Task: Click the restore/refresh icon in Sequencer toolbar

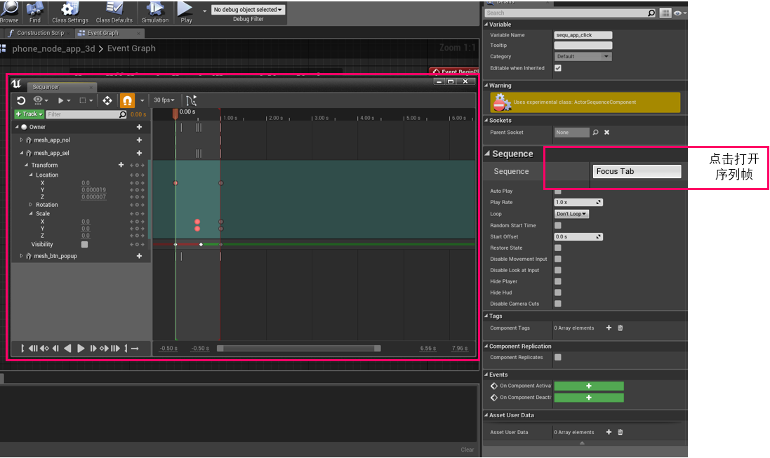Action: pos(21,100)
